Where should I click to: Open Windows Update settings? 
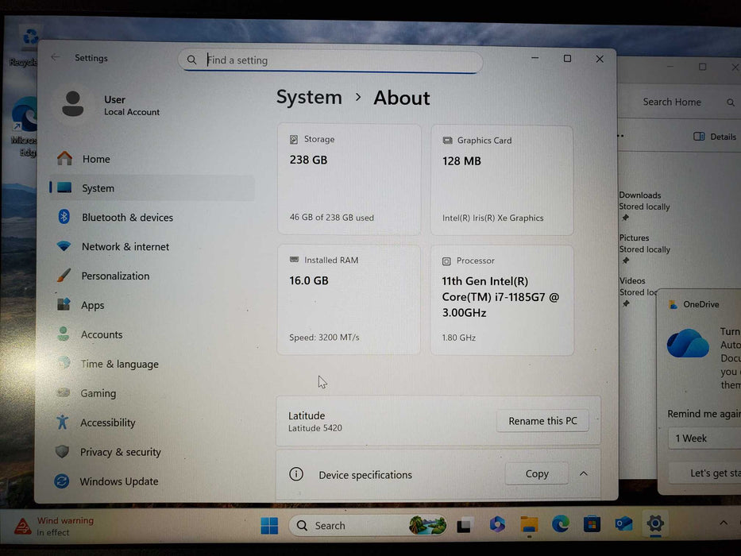(x=120, y=481)
